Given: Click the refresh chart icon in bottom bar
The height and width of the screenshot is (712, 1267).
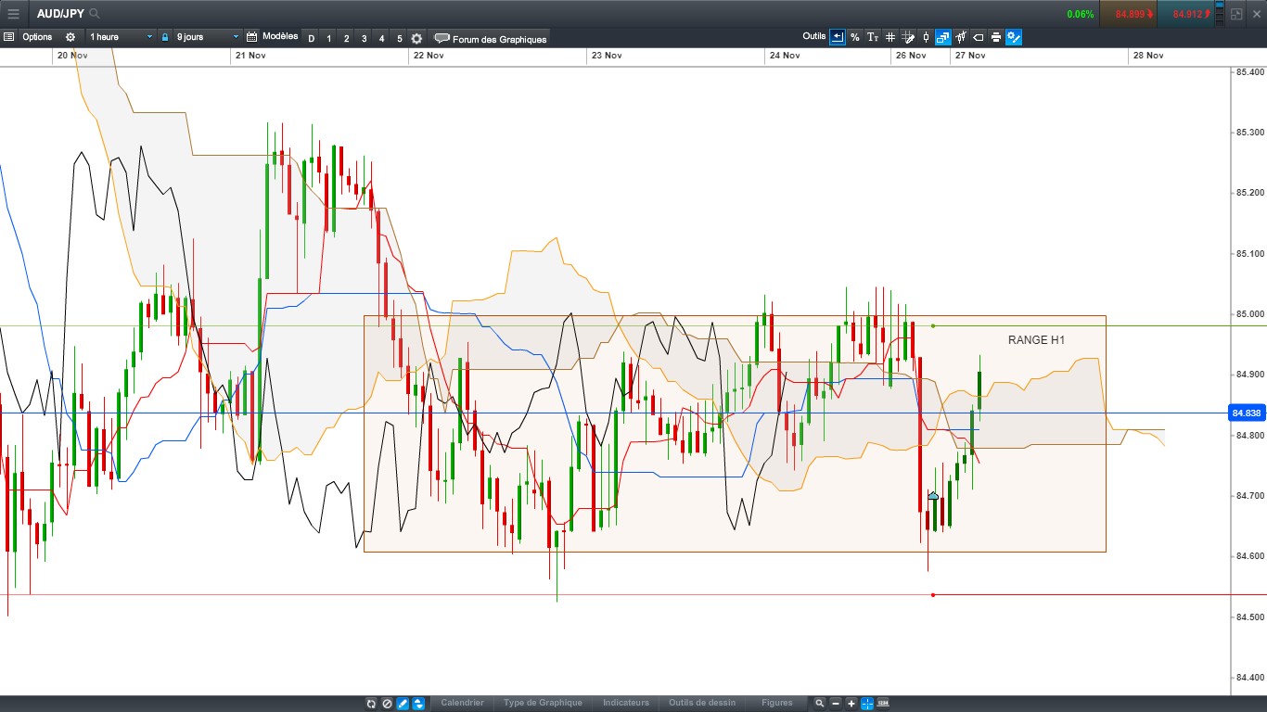Looking at the screenshot, I should [x=371, y=703].
